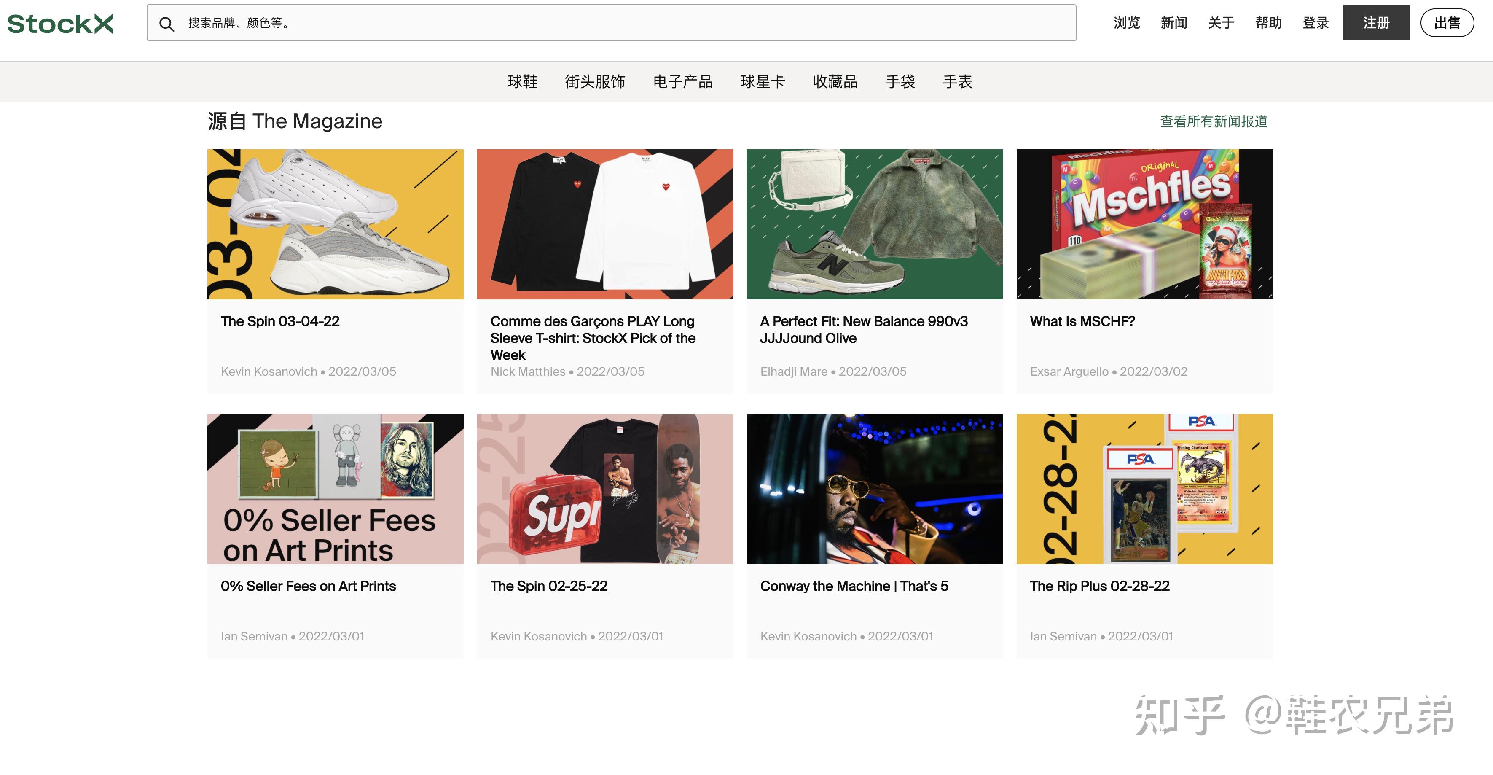Click the search magnifier icon

click(167, 23)
